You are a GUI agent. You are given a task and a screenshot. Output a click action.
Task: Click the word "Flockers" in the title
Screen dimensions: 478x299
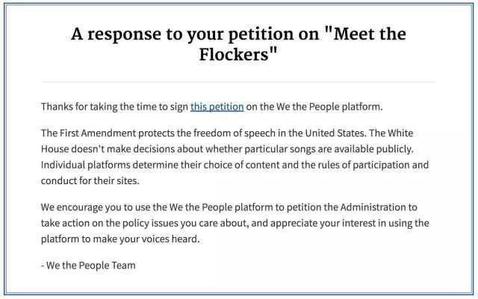tap(234, 54)
